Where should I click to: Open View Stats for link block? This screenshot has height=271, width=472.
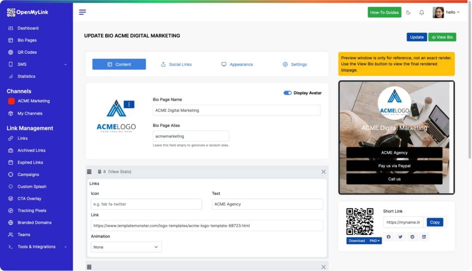[x=119, y=172]
